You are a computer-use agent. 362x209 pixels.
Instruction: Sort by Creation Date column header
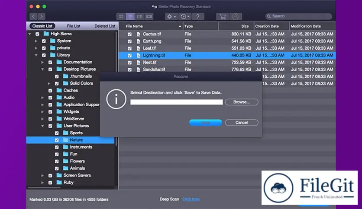point(271,26)
